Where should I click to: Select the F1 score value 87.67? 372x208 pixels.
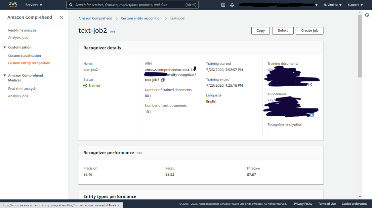tap(252, 175)
